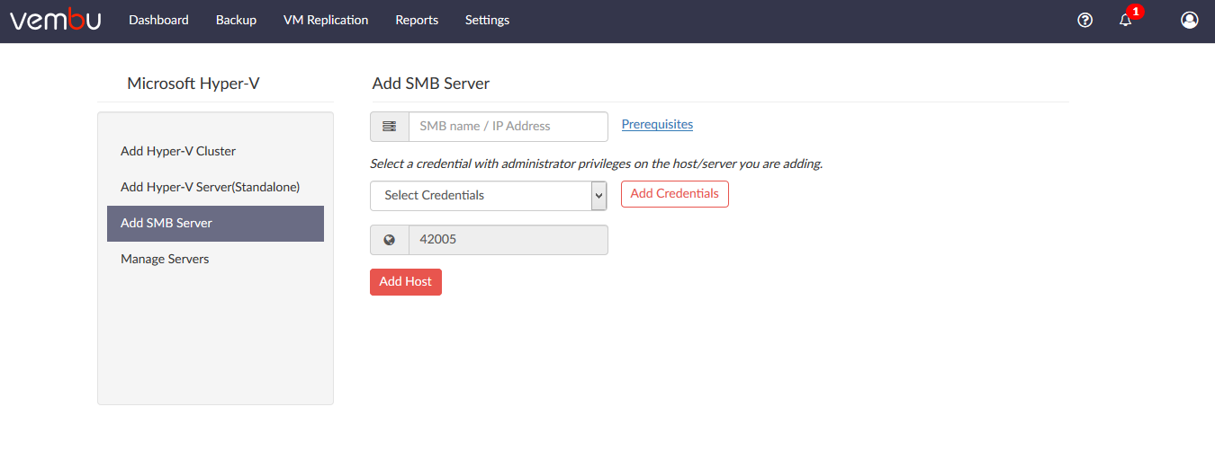The image size is (1215, 460).
Task: Open the help question mark icon
Action: point(1084,20)
